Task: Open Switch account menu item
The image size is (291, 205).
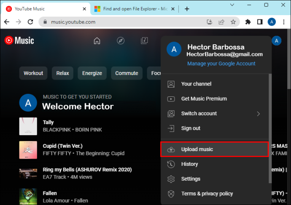Action: pyautogui.click(x=215, y=114)
